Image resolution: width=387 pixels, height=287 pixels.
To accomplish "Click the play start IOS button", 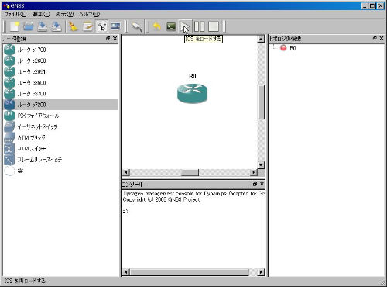I will [185, 26].
